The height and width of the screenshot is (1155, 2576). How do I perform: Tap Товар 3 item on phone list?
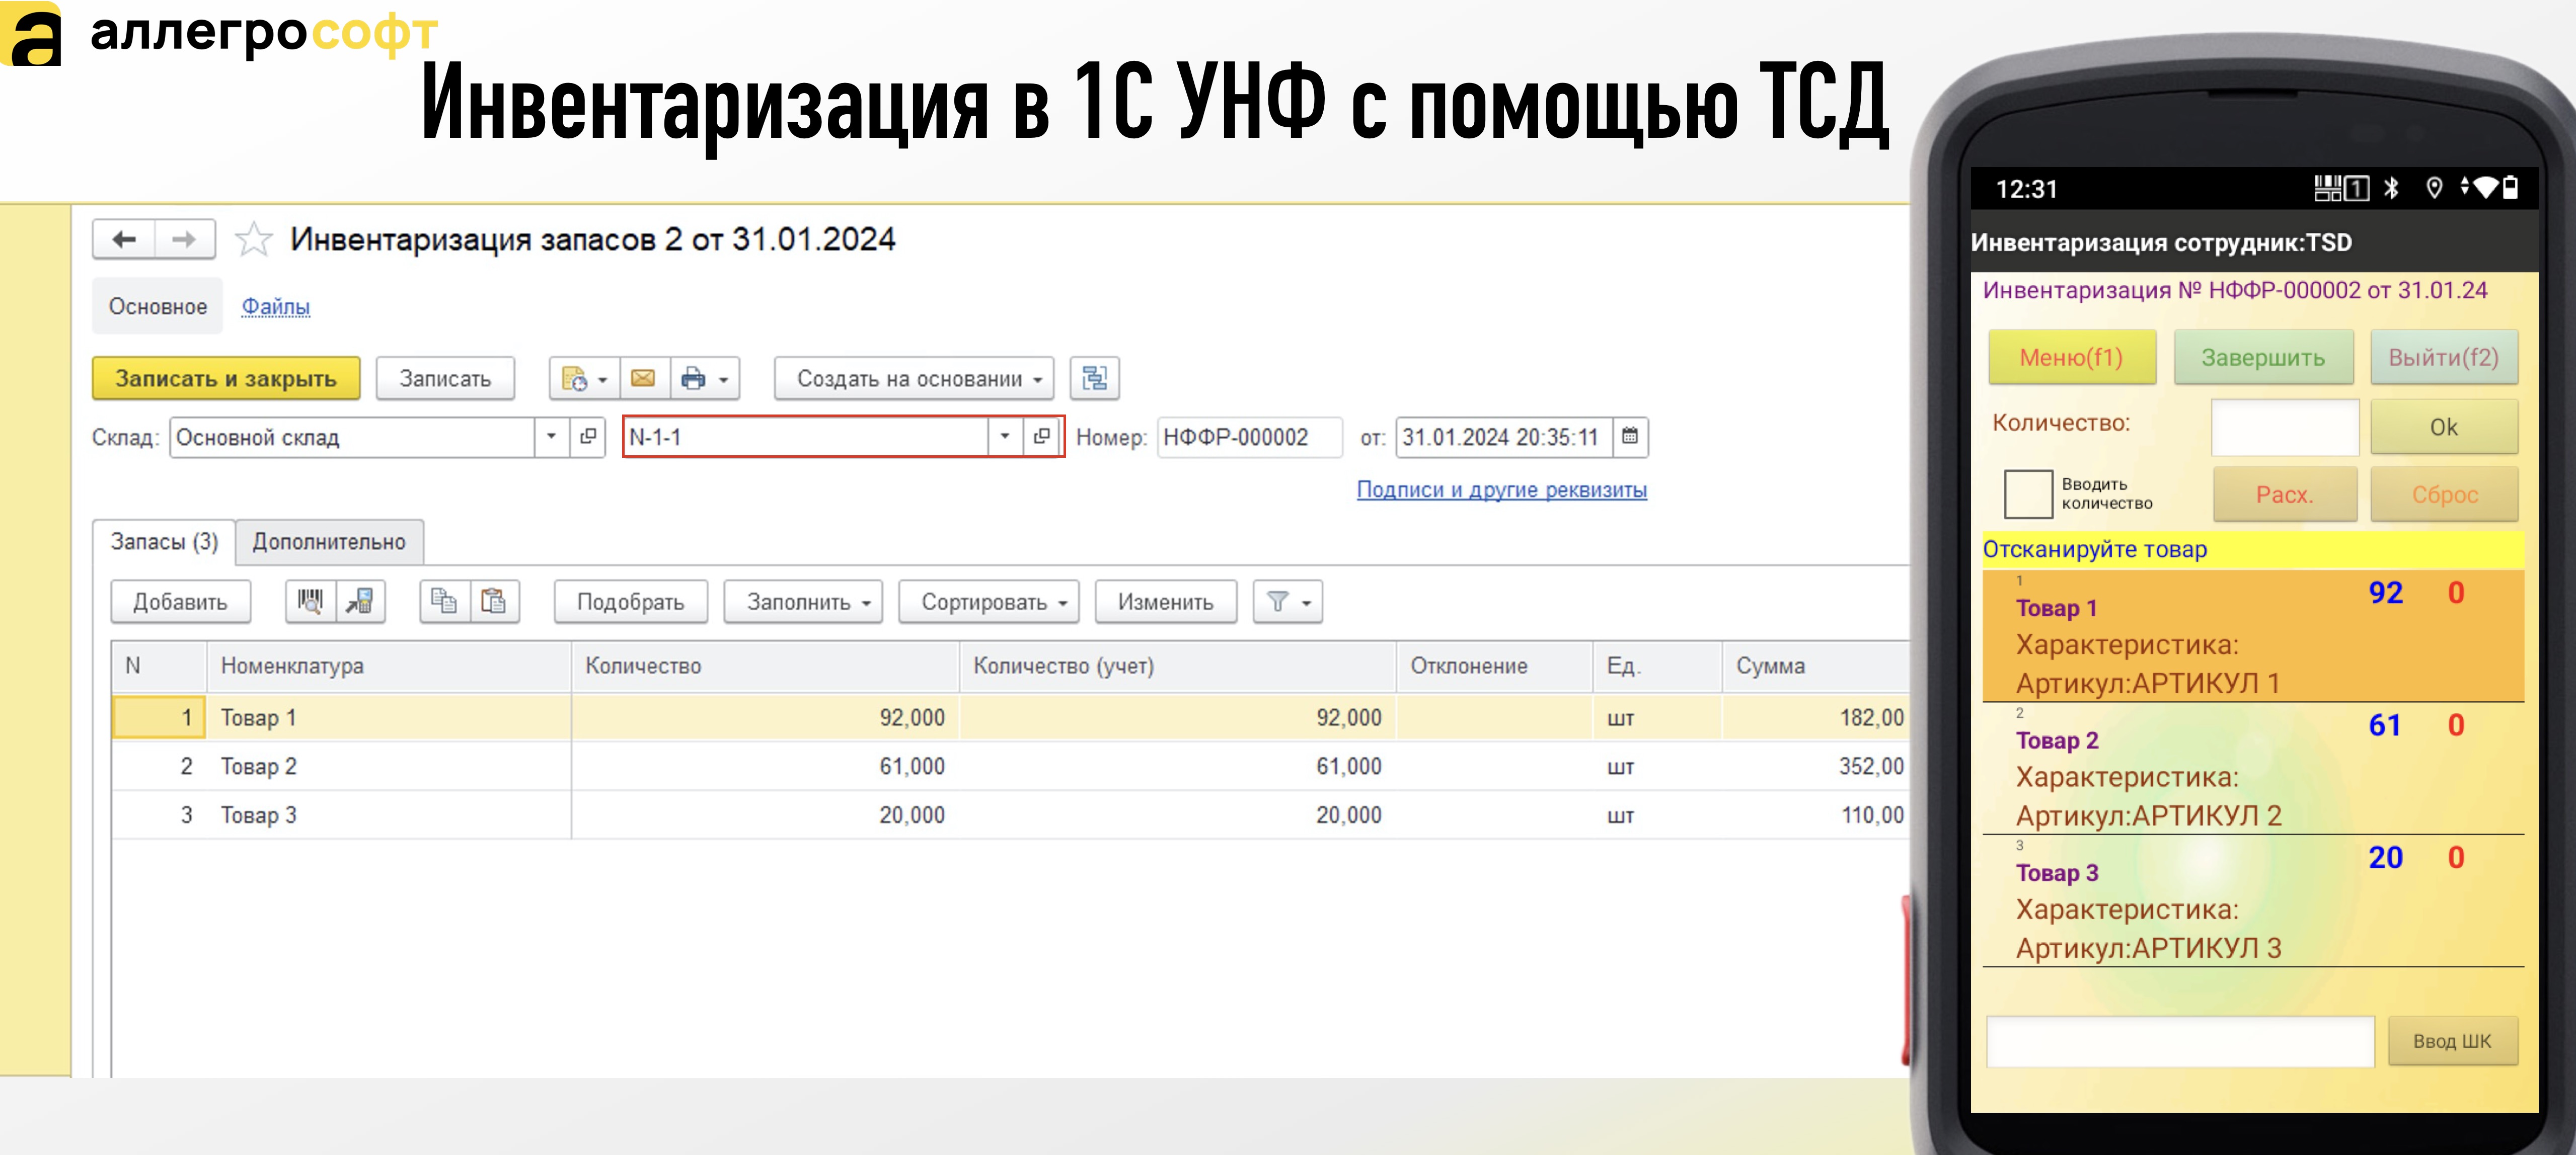[2253, 901]
